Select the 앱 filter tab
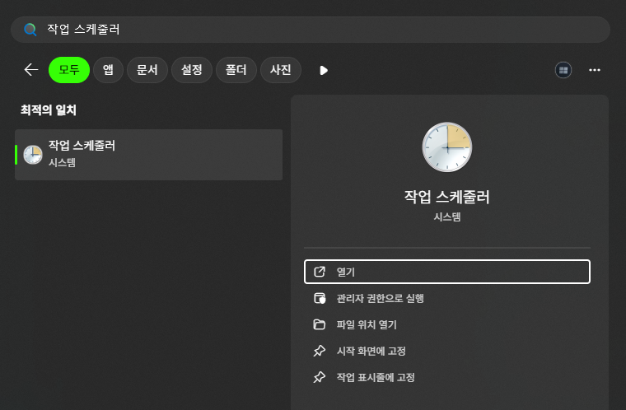Viewport: 626px width, 410px height. pos(108,70)
